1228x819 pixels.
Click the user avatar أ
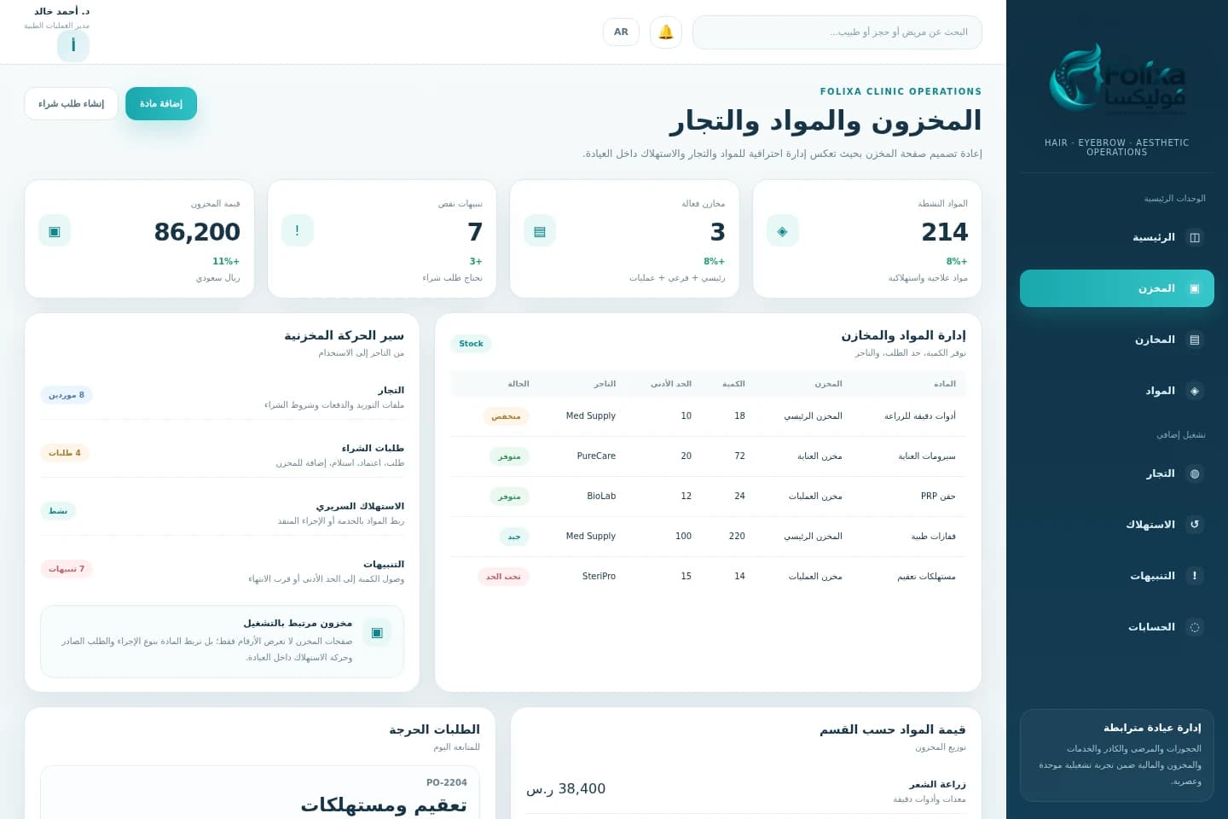73,46
